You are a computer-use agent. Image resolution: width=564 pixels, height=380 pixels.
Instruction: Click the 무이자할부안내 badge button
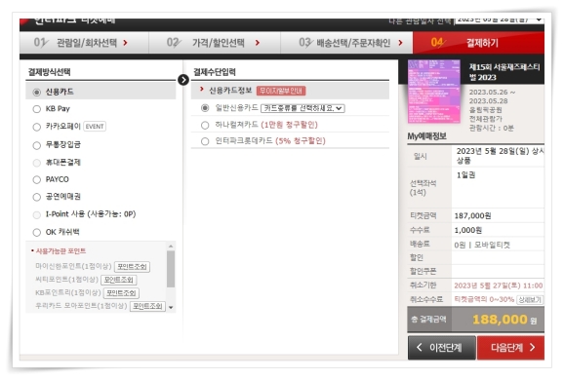point(281,91)
